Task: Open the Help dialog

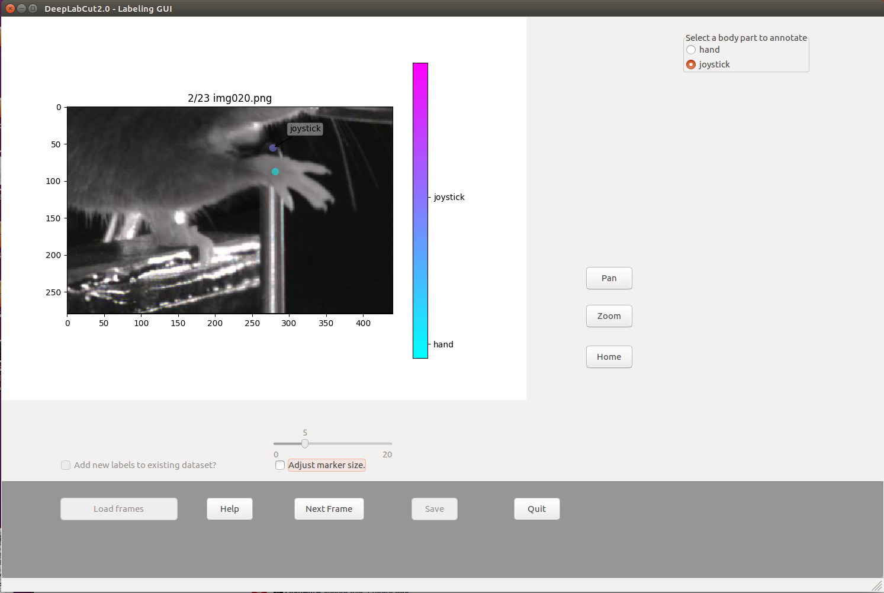Action: point(229,508)
